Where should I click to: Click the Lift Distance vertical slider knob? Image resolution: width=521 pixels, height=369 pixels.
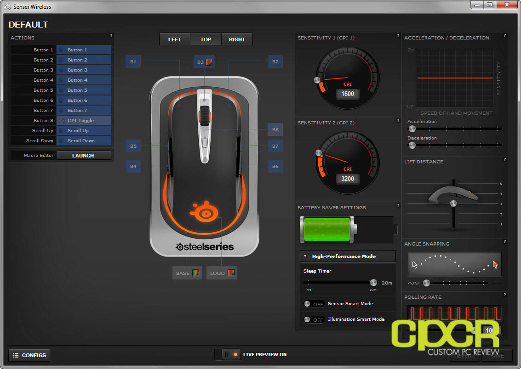pos(453,204)
